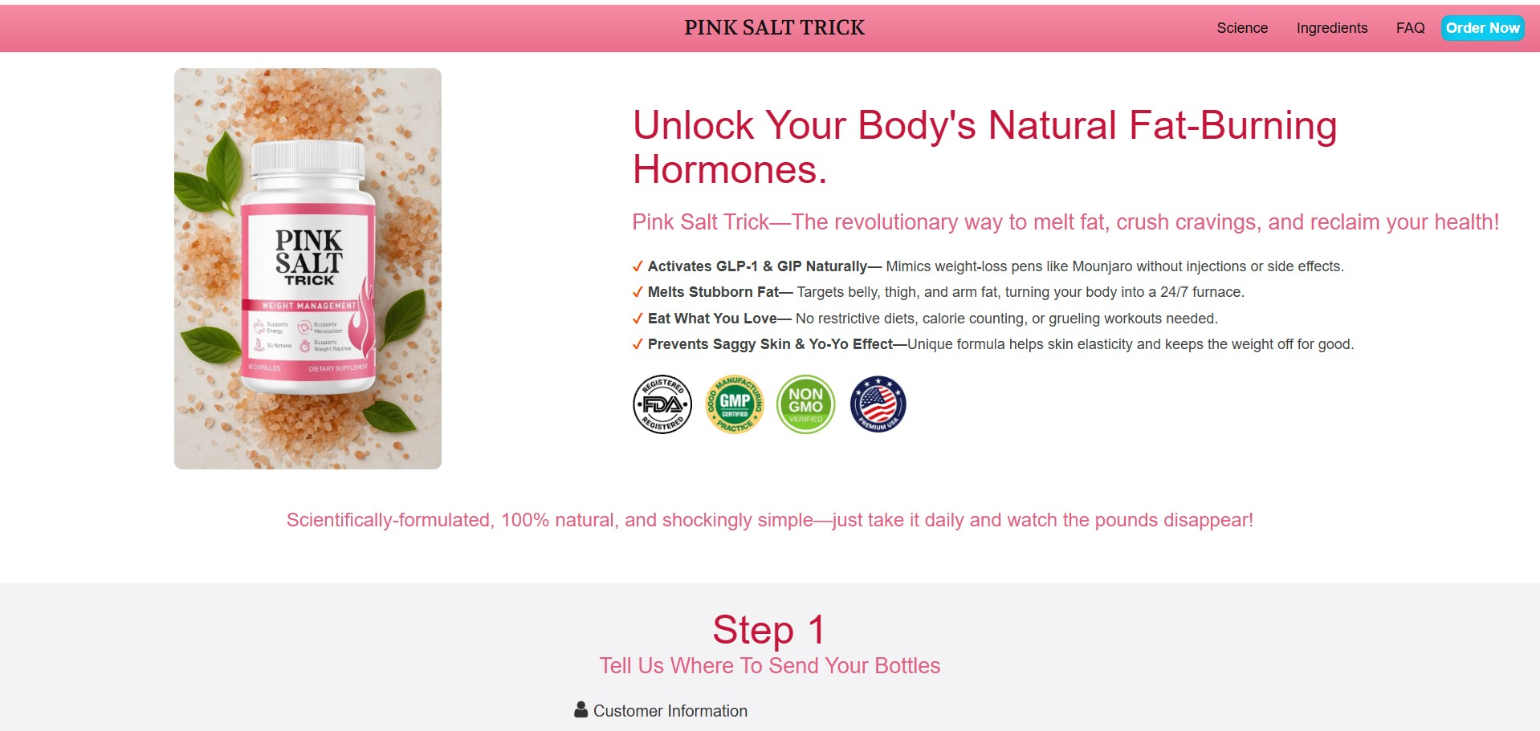Viewport: 1540px width, 731px height.
Task: Click the checkmark beside Prevents Saggy Skin
Action: (638, 344)
